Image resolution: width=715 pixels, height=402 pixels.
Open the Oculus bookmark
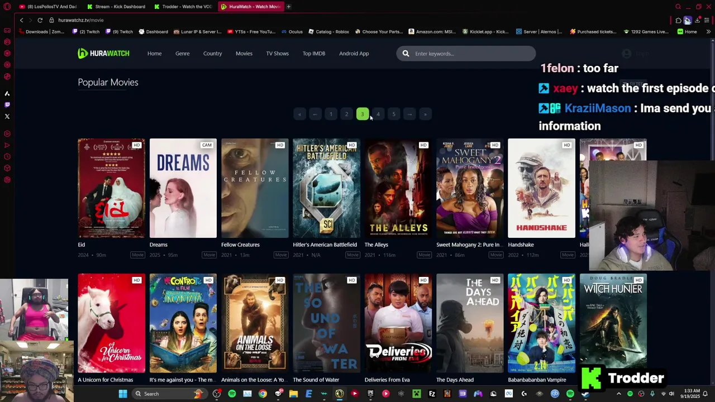pyautogui.click(x=292, y=32)
